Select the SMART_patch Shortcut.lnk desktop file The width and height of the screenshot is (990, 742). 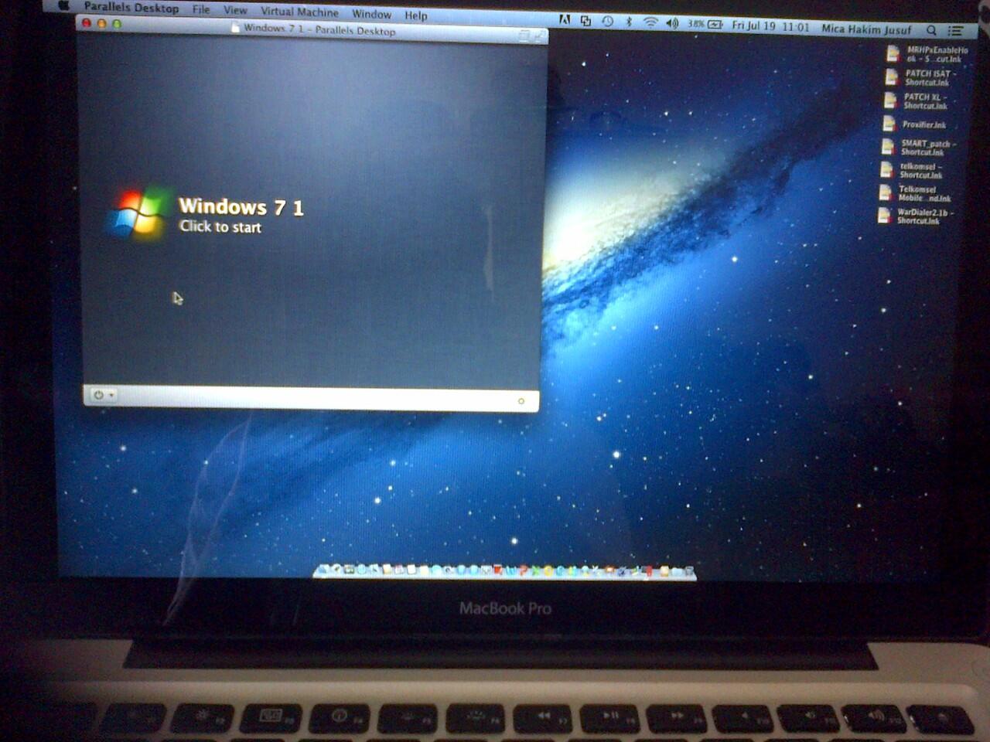(919, 147)
